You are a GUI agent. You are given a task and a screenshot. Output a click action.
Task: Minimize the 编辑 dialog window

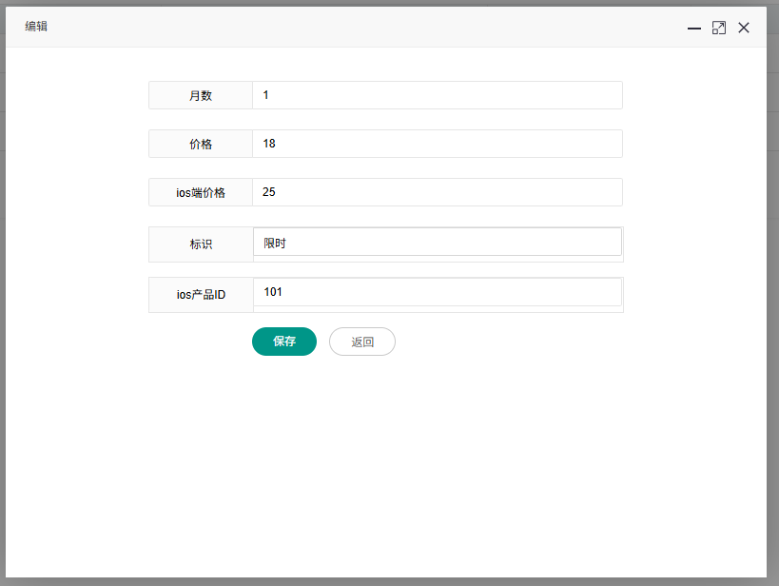[694, 28]
